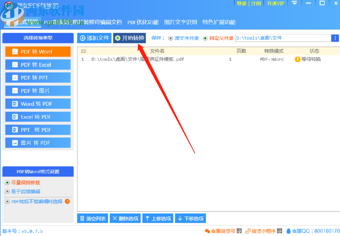Click the PDF icon beside PDF 转 Word

[x=15, y=51]
